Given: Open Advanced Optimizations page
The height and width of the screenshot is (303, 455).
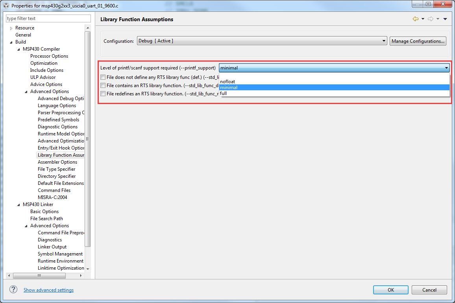Looking at the screenshot, I should pos(61,141).
